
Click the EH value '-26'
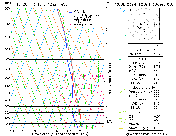tap(157, 116)
